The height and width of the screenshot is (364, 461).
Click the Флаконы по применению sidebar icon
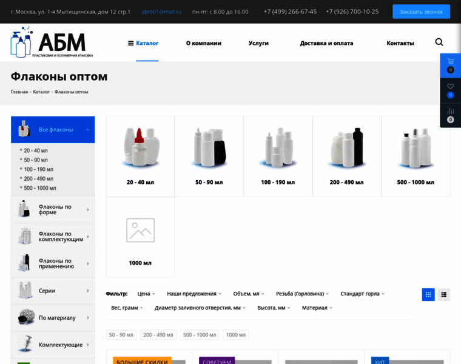point(24,263)
